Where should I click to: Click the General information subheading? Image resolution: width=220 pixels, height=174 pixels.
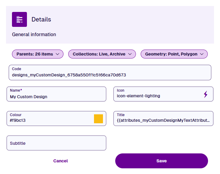pyautogui.click(x=34, y=34)
